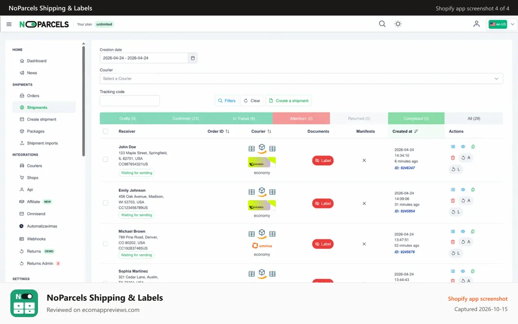Viewport: 518px width, 324px height.
Task: Click the sidebar vertical scrollbar
Action: click(x=84, y=101)
